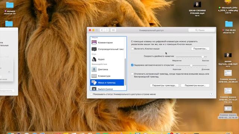239x134 pixels.
Task: Click the Диктовка microphone icon
Action: point(94,69)
